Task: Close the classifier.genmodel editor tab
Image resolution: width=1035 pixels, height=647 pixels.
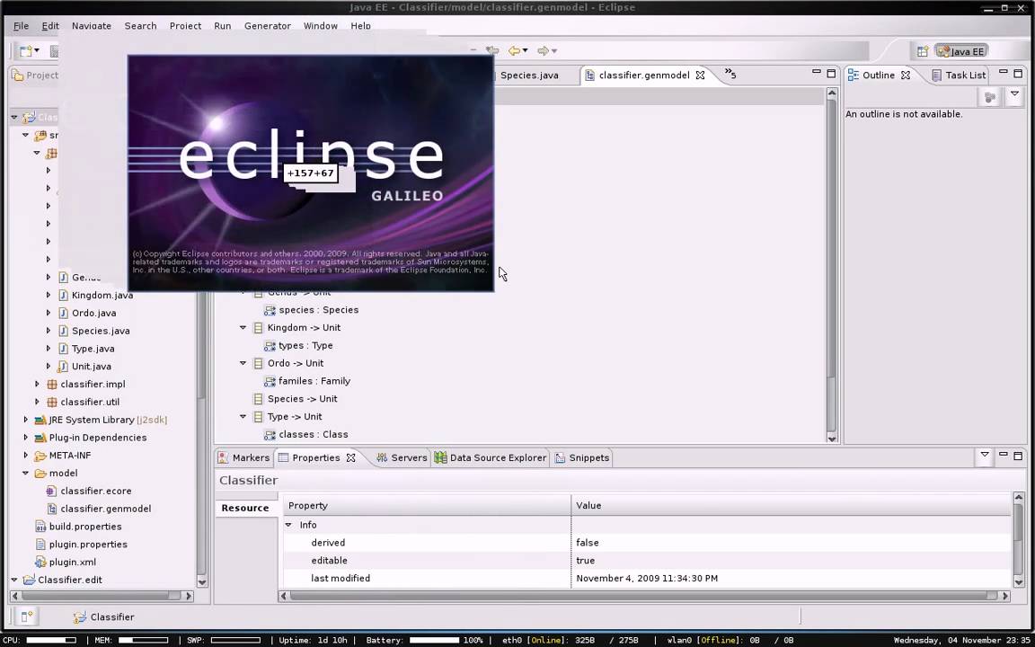Action: click(701, 75)
